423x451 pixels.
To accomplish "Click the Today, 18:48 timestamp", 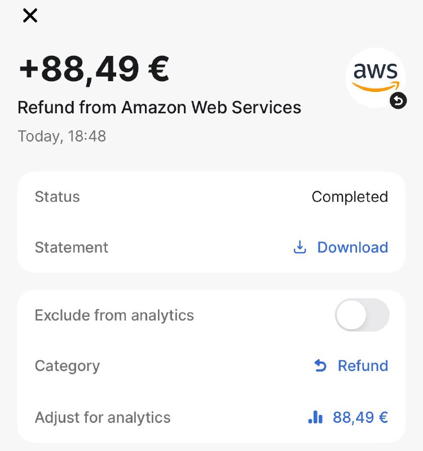I will click(62, 136).
